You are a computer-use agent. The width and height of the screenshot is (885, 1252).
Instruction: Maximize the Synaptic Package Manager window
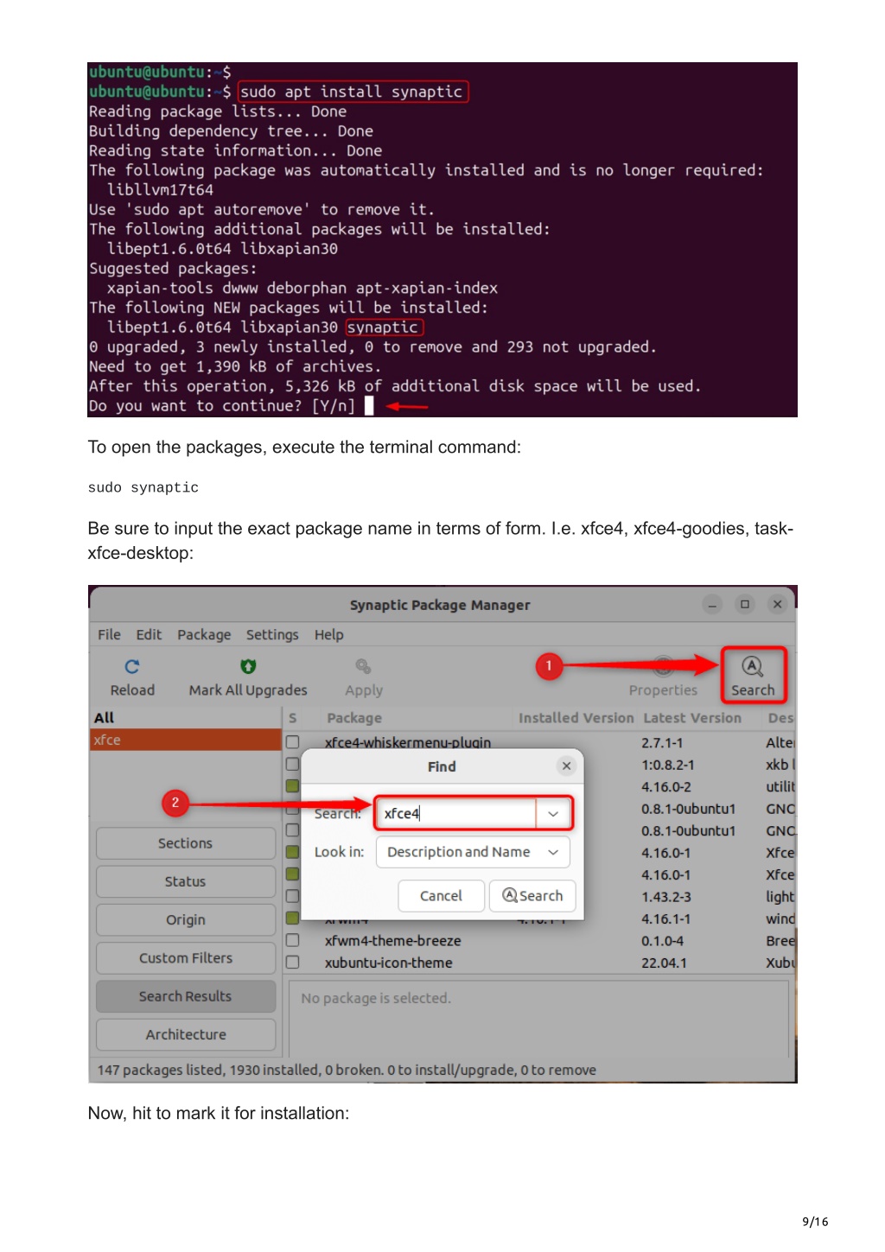745,605
